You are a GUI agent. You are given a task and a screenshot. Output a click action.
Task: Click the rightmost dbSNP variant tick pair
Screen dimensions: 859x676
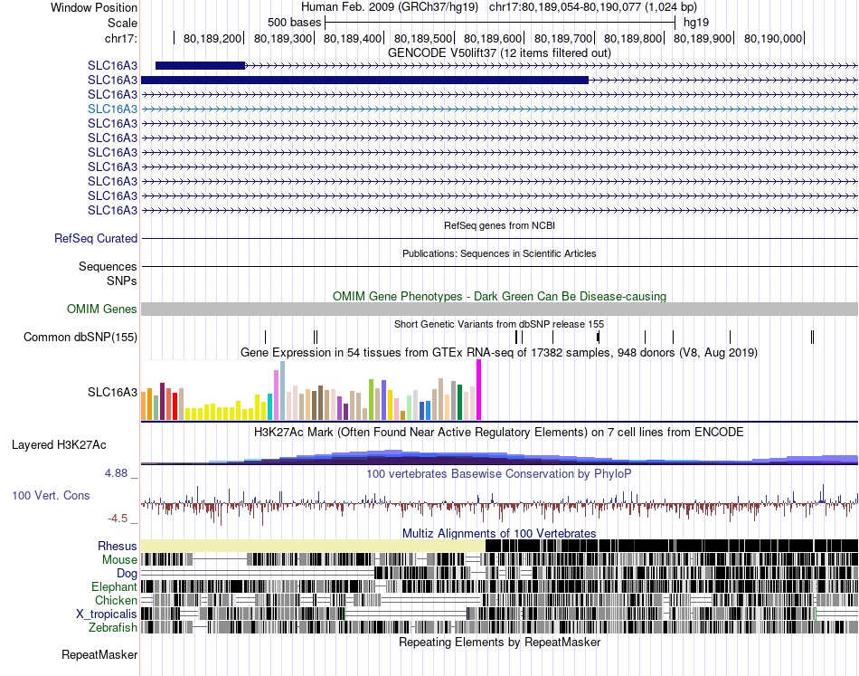coord(813,338)
